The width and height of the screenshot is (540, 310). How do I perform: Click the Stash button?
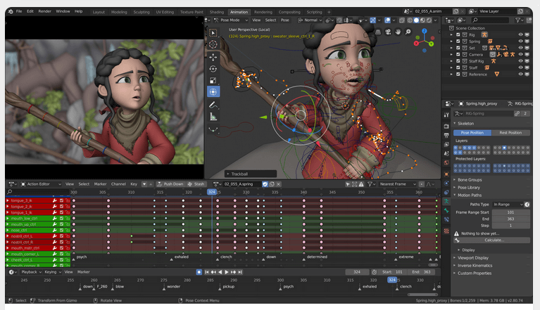point(196,184)
